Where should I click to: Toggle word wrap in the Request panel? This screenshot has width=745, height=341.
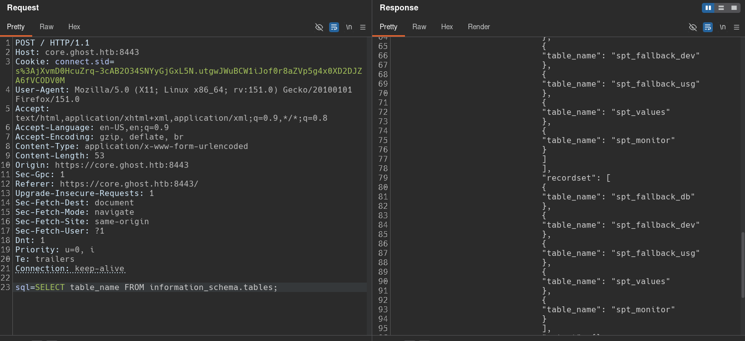[334, 27]
